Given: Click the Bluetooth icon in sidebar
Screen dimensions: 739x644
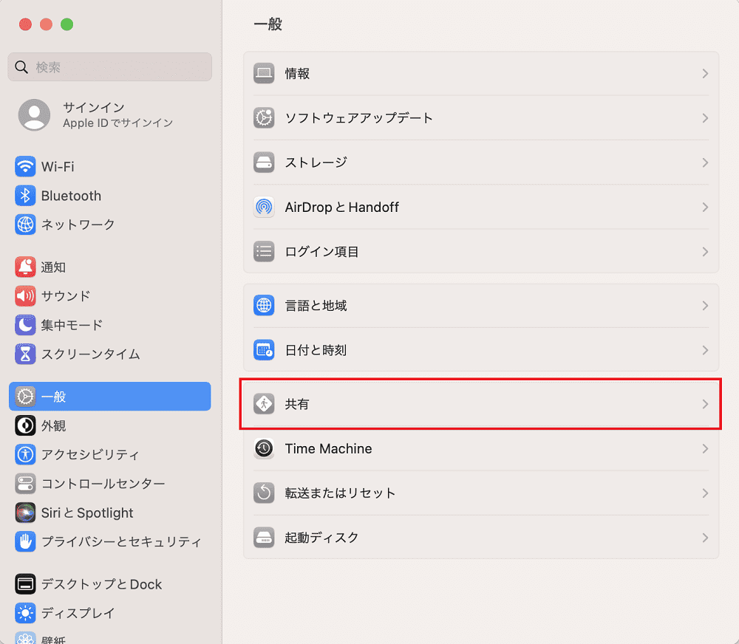Looking at the screenshot, I should (25, 196).
